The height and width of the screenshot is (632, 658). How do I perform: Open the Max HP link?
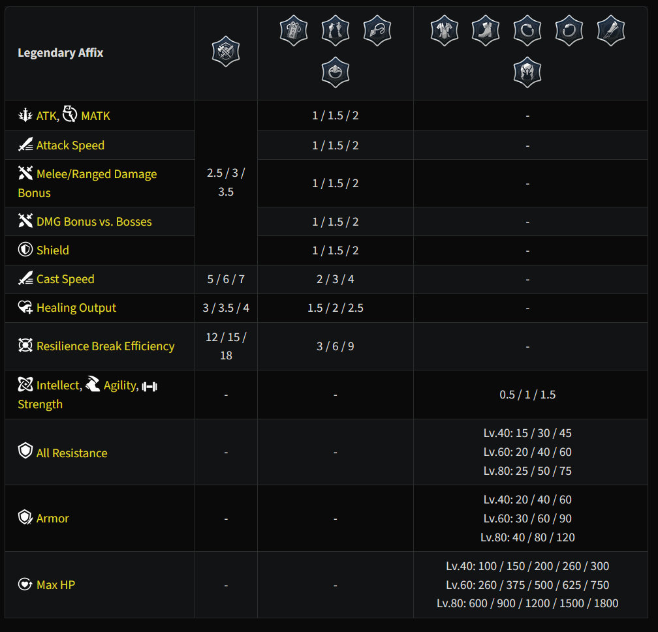(56, 585)
